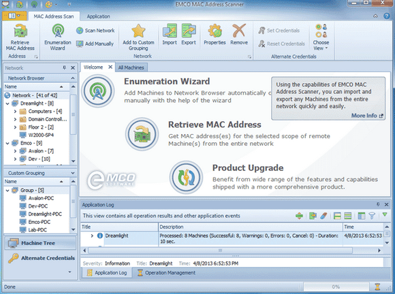395x294 pixels.
Task: Expand the Domain Controll... node
Action: (15, 119)
